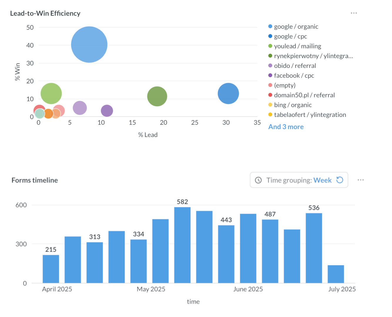Screen dimensions: 392x317
Task: Open the Lead-to-Win Efficiency options menu
Action: pos(354,13)
